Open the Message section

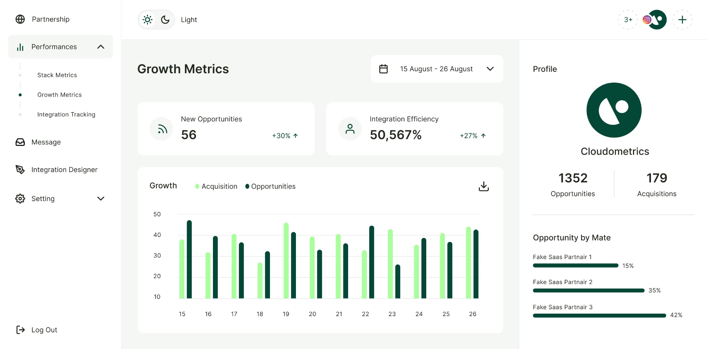pyautogui.click(x=46, y=142)
